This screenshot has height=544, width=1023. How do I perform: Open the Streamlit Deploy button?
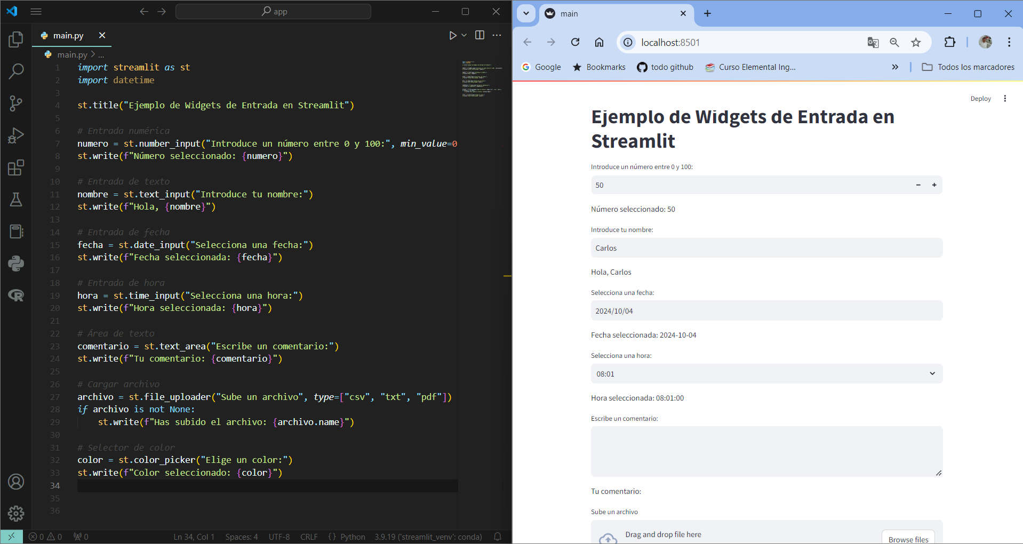coord(980,99)
